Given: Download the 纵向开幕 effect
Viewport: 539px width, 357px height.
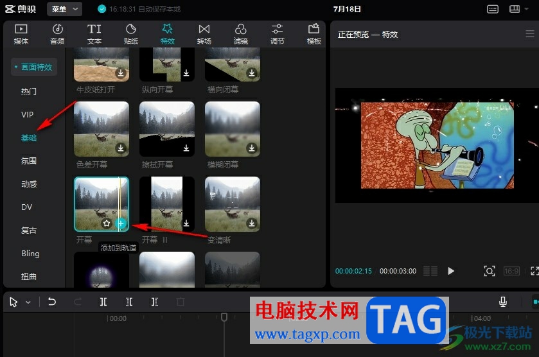Looking at the screenshot, I should (x=186, y=73).
